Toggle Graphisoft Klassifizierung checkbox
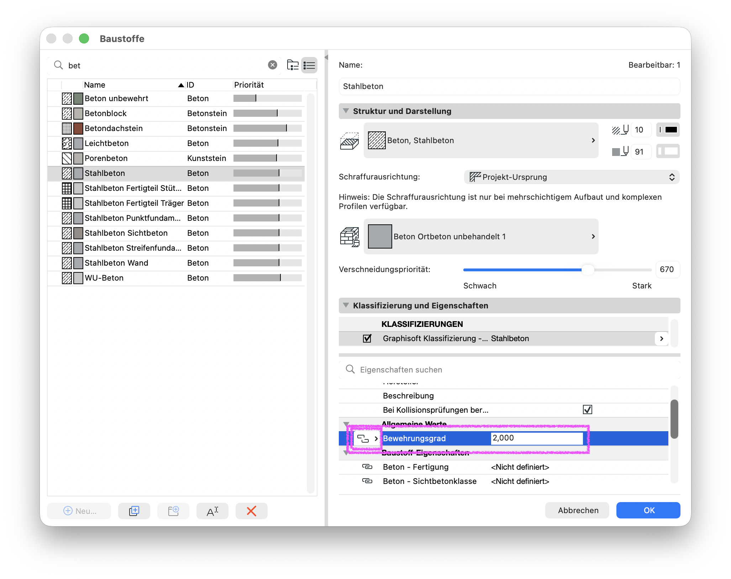This screenshot has height=579, width=731. pos(367,338)
